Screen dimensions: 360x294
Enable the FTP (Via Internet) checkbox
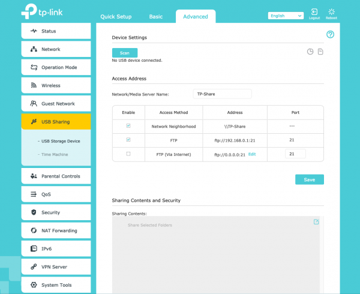pyautogui.click(x=127, y=154)
